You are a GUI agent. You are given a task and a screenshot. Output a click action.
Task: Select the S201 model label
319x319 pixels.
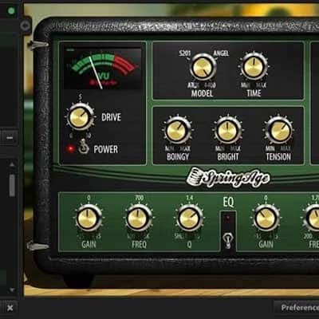point(184,53)
